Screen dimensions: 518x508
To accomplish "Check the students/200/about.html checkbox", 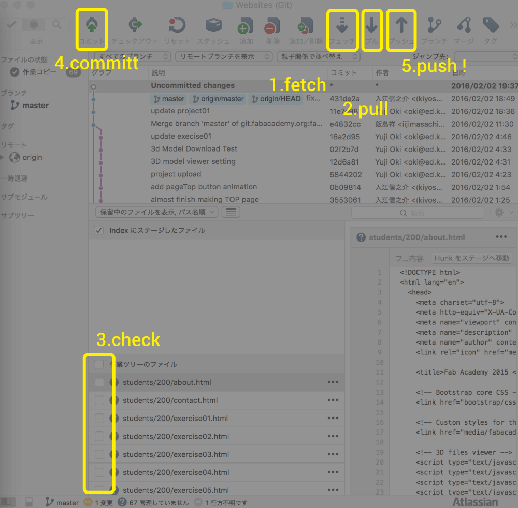I will click(99, 382).
